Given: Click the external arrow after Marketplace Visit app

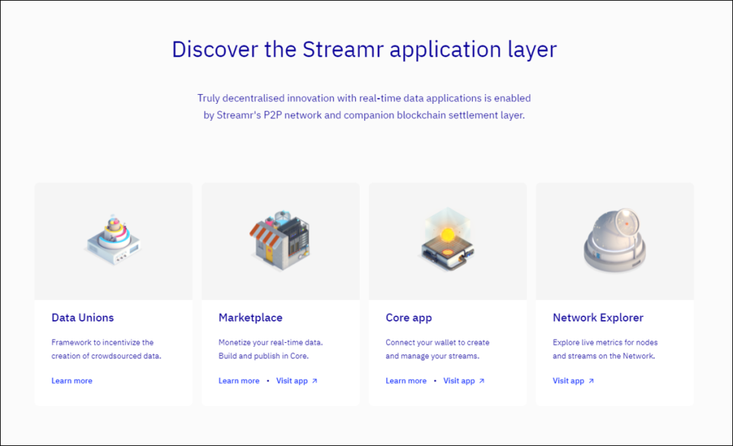Looking at the screenshot, I should pyautogui.click(x=315, y=381).
